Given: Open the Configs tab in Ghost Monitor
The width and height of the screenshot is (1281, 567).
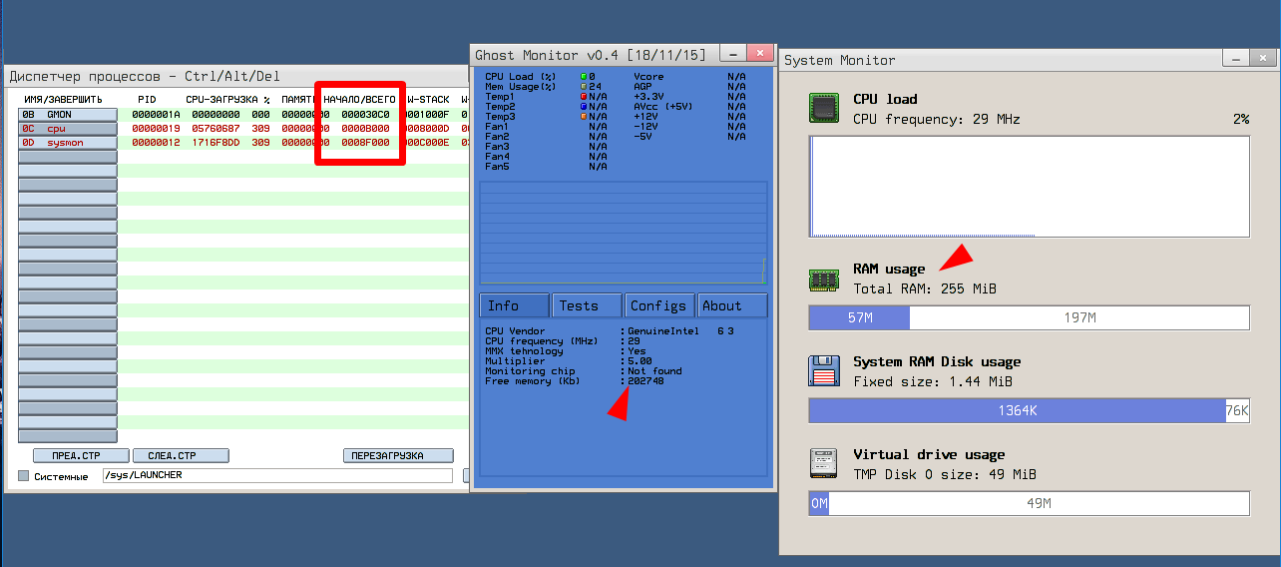Looking at the screenshot, I should tap(657, 305).
